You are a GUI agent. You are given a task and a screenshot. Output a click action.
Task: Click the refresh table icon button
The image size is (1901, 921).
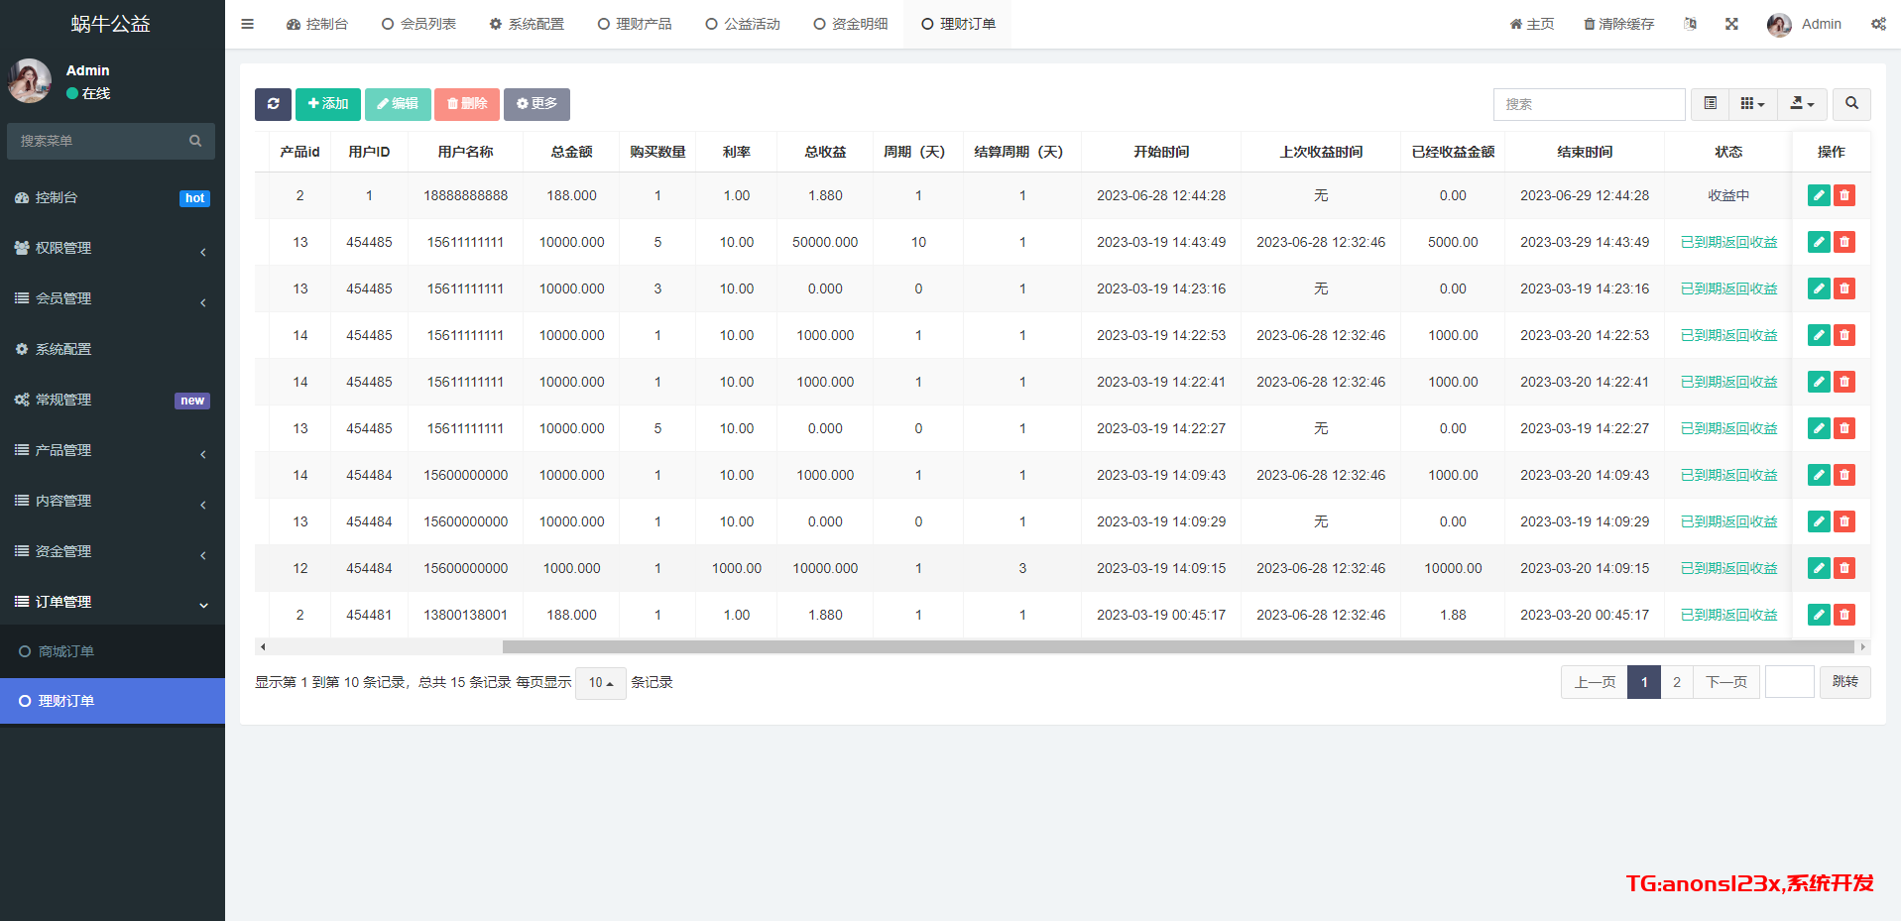click(273, 104)
